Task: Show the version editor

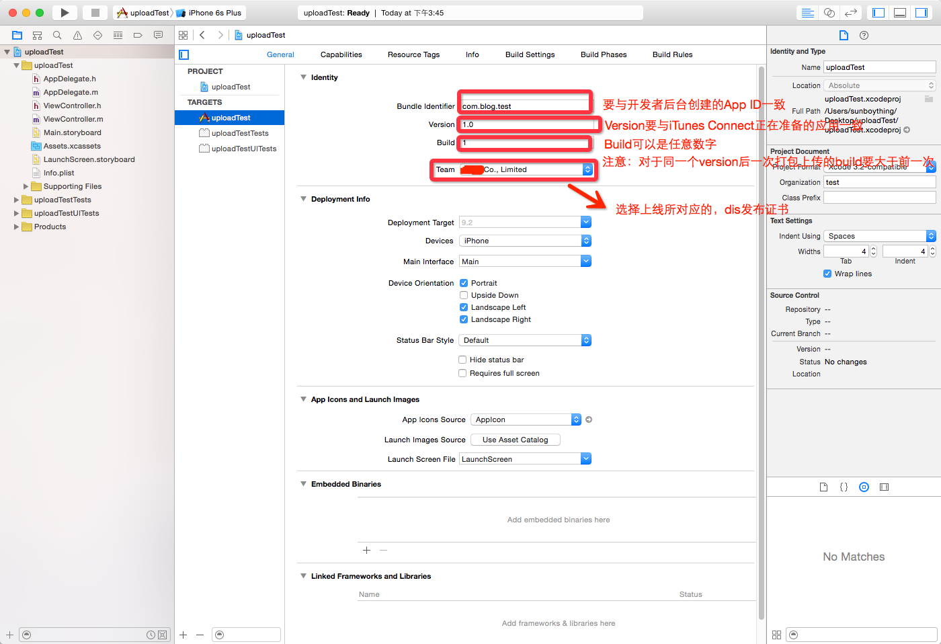Action: click(x=851, y=13)
